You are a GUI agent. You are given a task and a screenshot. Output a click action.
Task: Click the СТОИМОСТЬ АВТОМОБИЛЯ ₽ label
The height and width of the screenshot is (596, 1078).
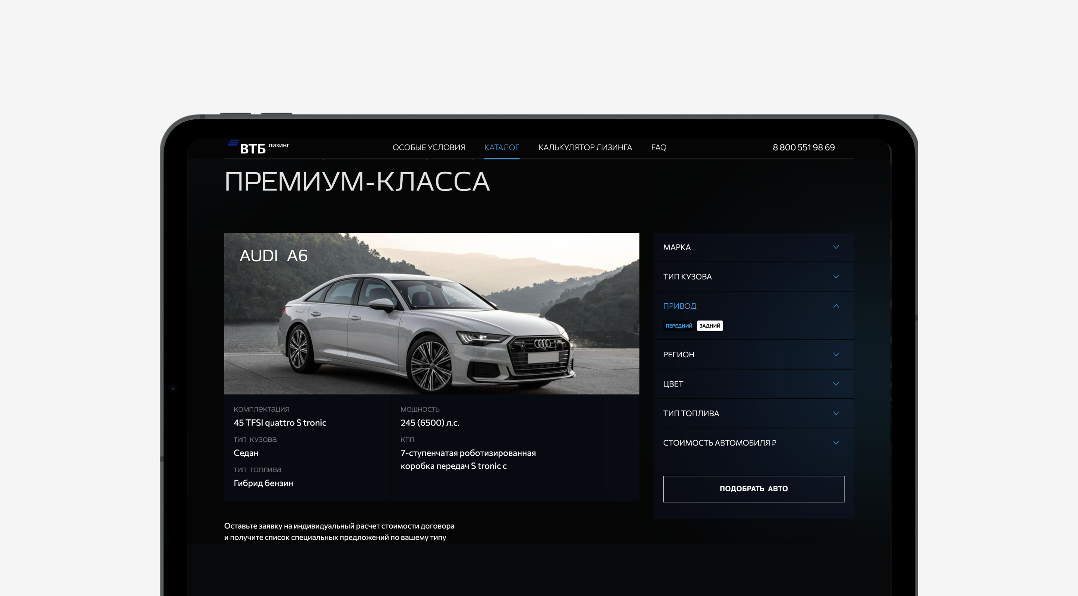719,443
